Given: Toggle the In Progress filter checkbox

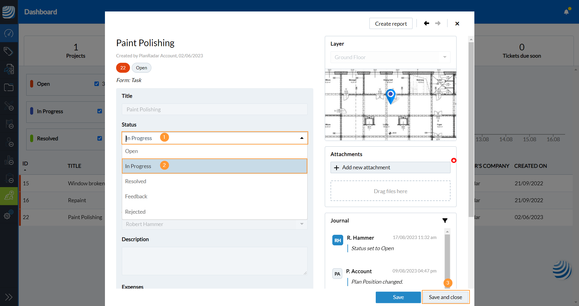Looking at the screenshot, I should 100,111.
